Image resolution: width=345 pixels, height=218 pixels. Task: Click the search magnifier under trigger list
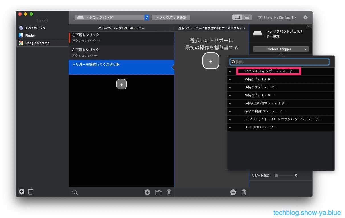click(75, 192)
